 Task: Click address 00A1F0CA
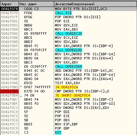coord(10,133)
